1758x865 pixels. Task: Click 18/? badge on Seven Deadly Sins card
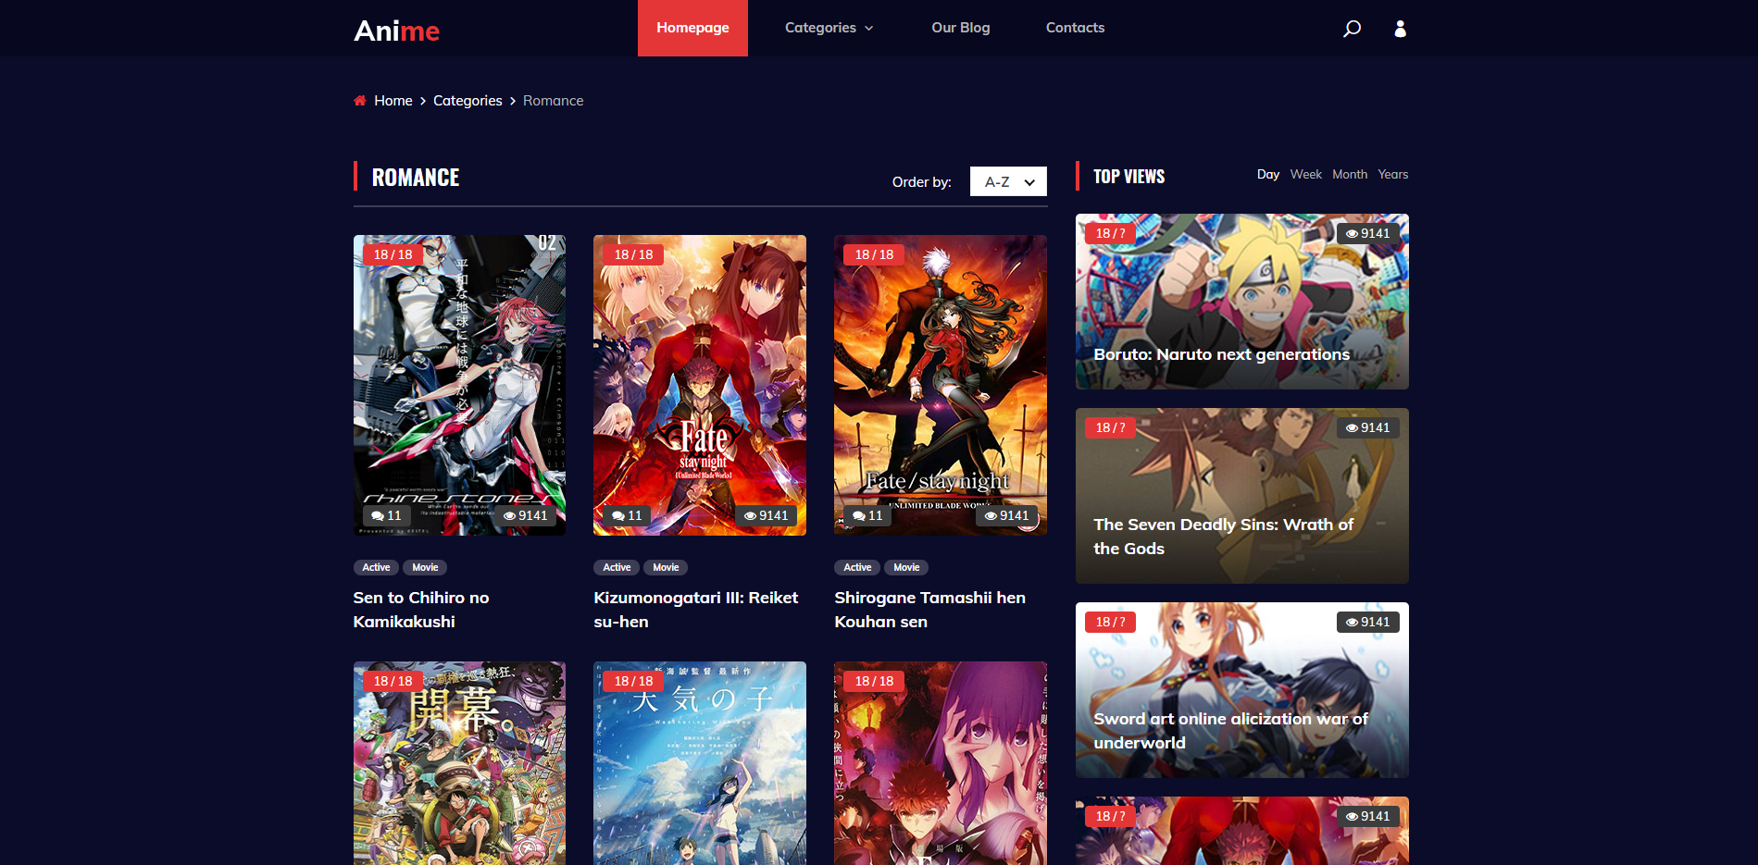(1110, 427)
